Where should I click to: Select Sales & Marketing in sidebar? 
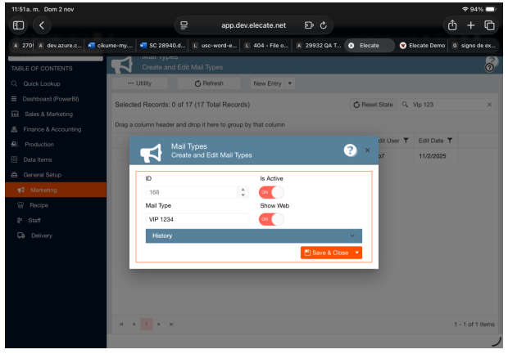(x=48, y=114)
